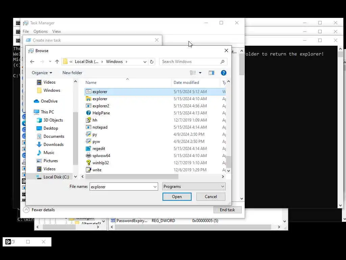The height and width of the screenshot is (260, 346).
Task: Toggle the preview pane icon
Action: (212, 73)
